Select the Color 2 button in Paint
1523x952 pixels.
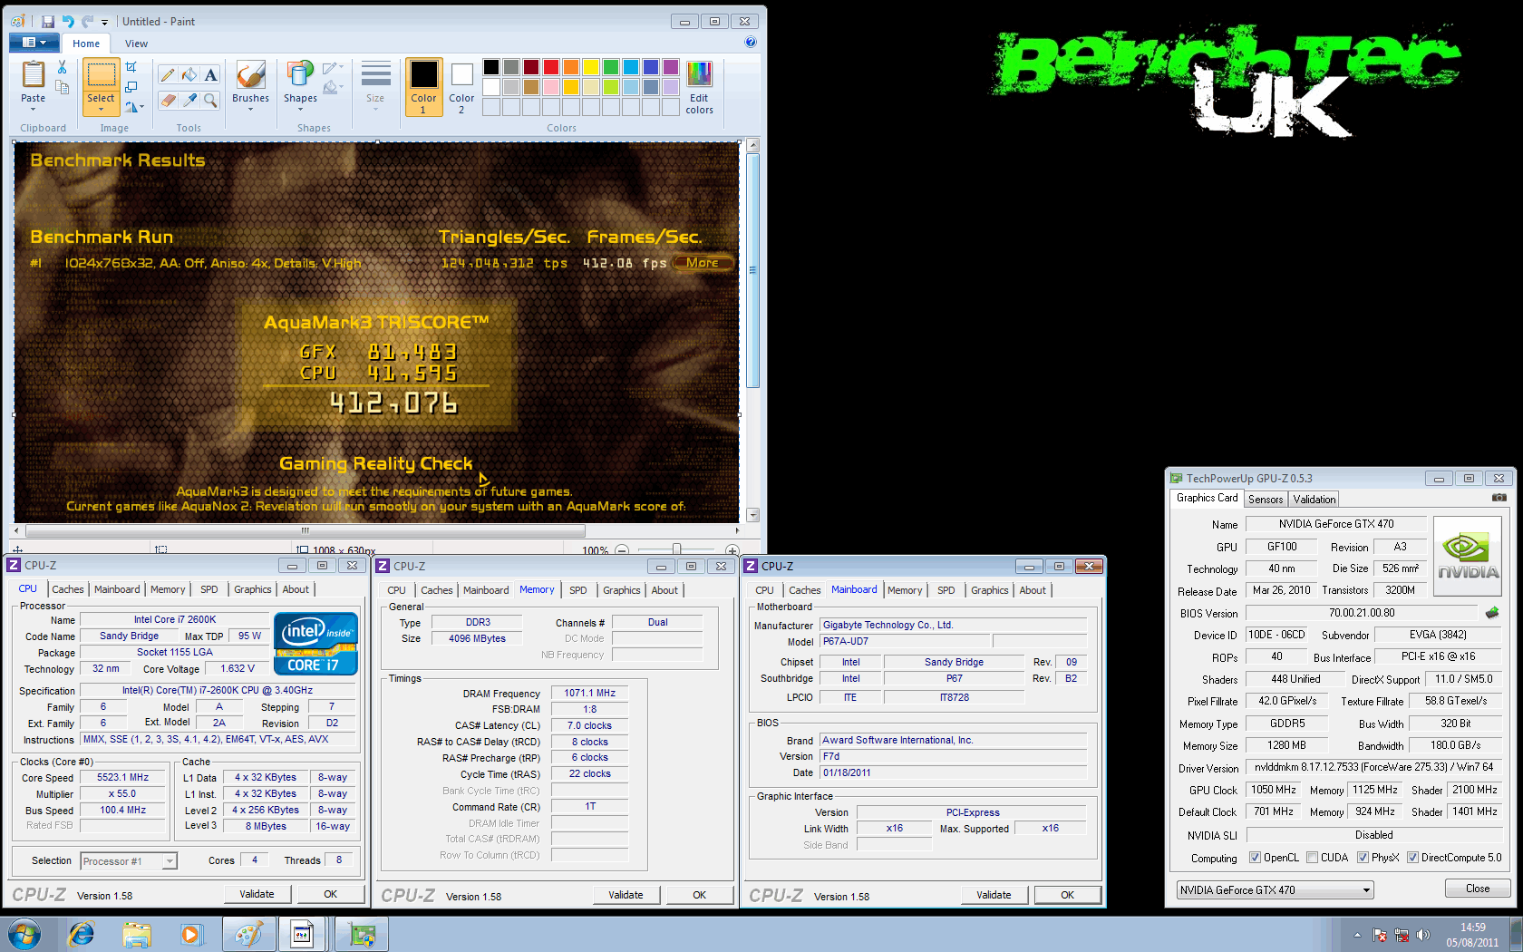461,88
